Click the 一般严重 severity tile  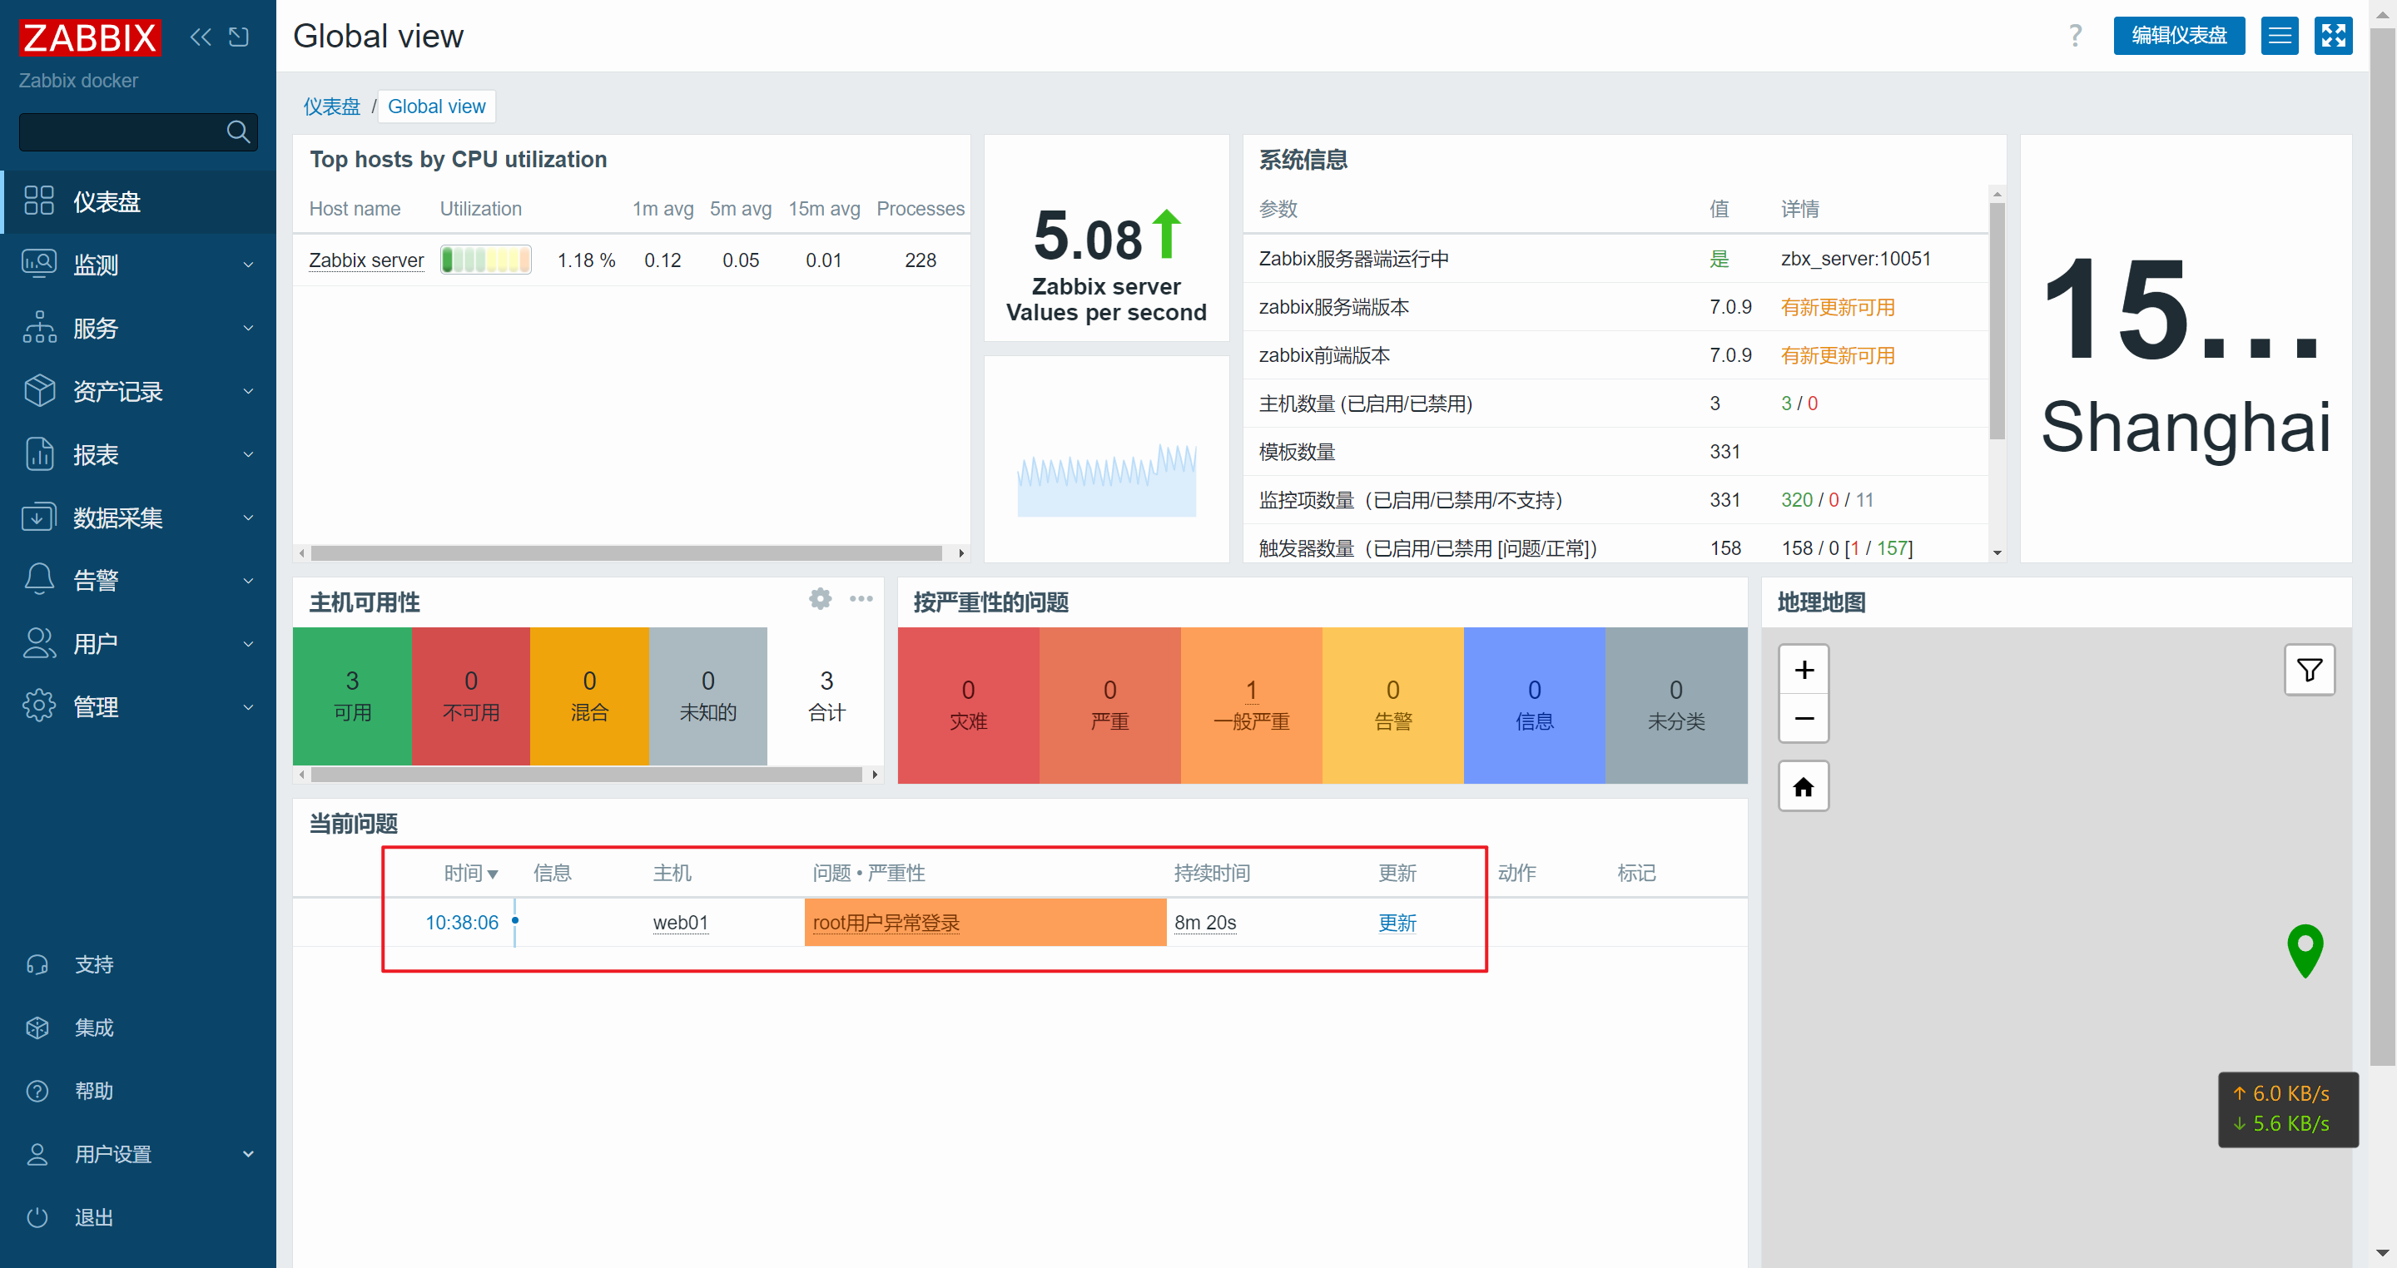1252,706
